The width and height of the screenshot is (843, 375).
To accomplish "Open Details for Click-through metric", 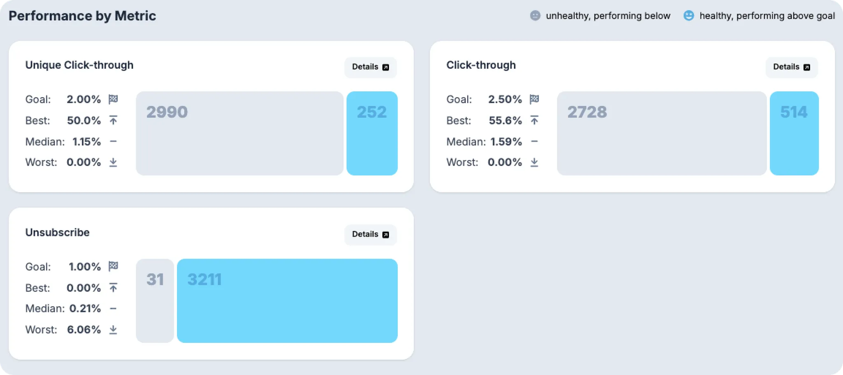I will click(792, 67).
